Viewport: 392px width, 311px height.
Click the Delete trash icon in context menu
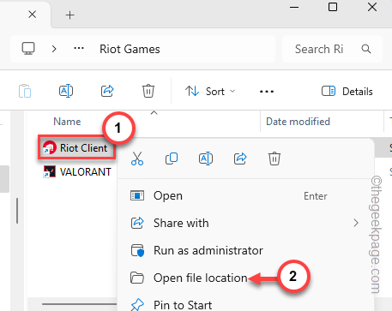(x=274, y=158)
